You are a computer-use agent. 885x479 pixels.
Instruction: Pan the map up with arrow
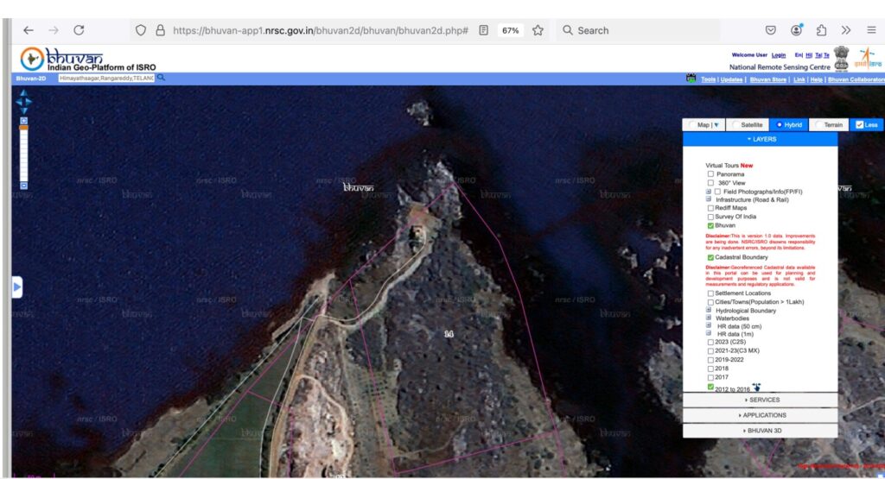(x=24, y=92)
